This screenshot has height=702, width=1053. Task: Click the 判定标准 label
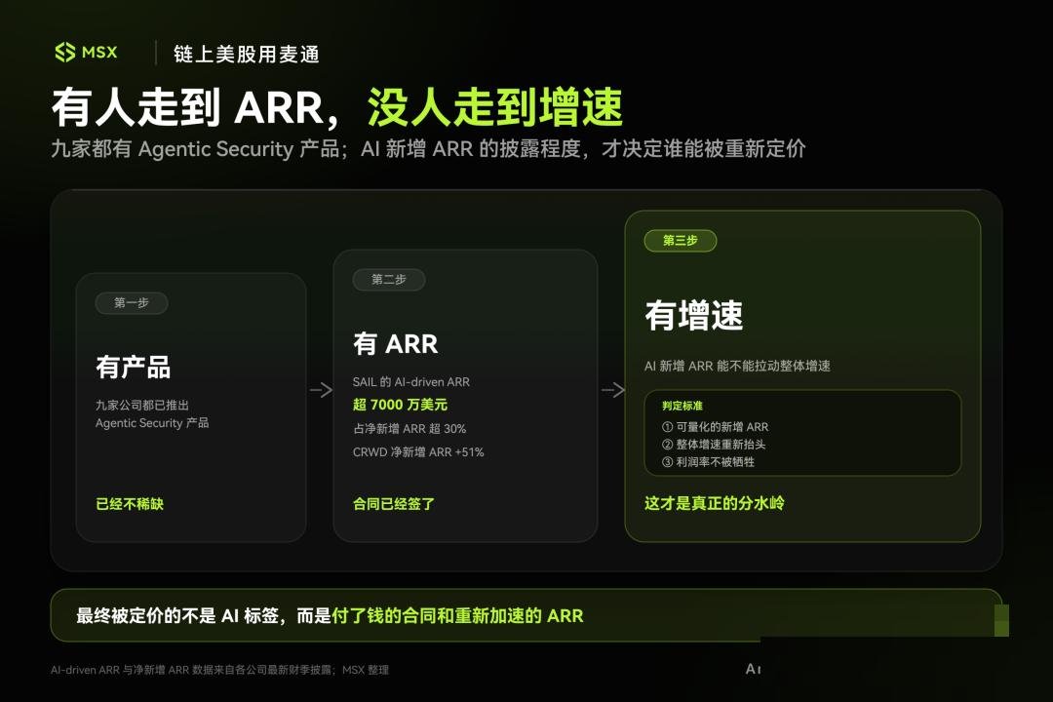click(x=682, y=406)
